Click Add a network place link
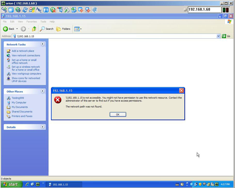Viewport: 235px width, 188px height. [x=23, y=51]
